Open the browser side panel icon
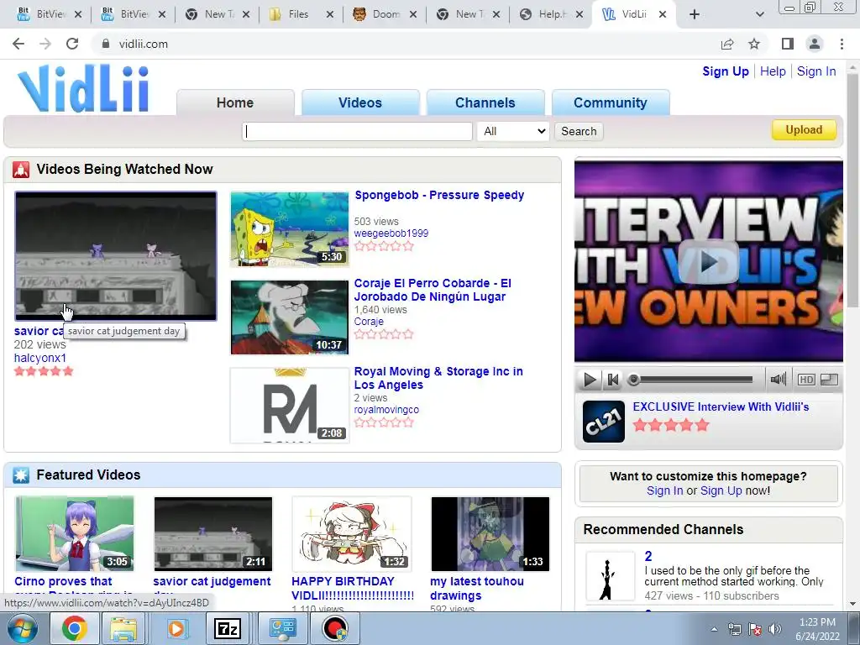860x645 pixels. pos(788,44)
